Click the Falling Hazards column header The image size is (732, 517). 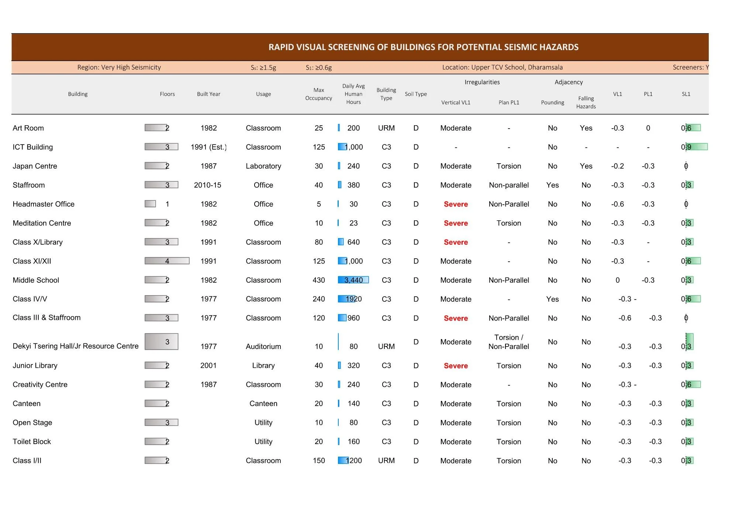click(x=586, y=102)
